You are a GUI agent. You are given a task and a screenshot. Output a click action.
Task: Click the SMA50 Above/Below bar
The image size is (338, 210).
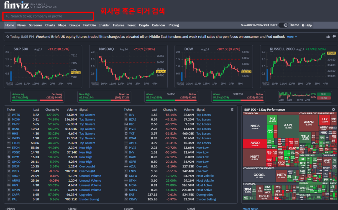pos(171,100)
